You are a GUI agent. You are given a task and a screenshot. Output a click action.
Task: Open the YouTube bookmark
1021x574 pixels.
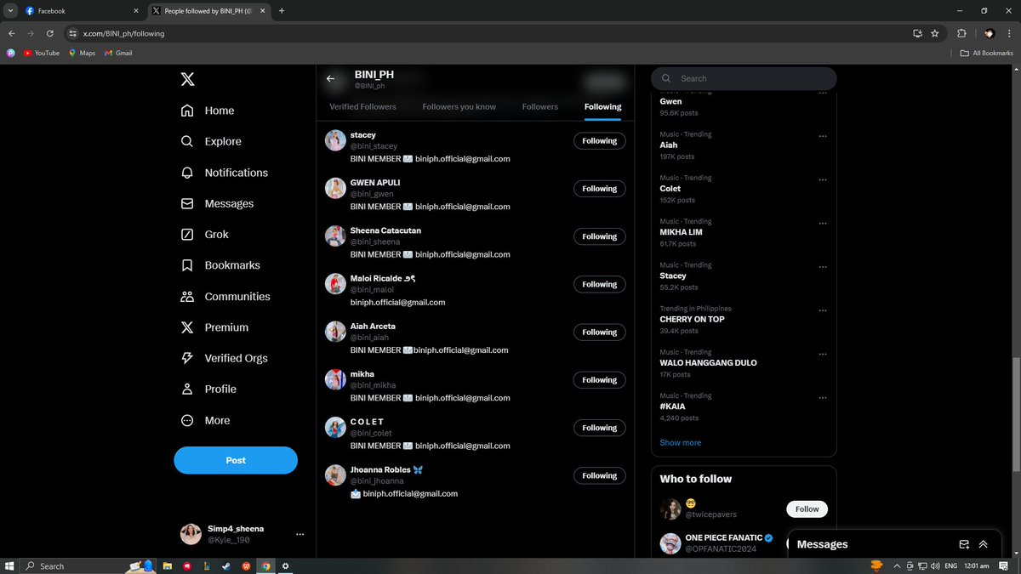pos(41,53)
